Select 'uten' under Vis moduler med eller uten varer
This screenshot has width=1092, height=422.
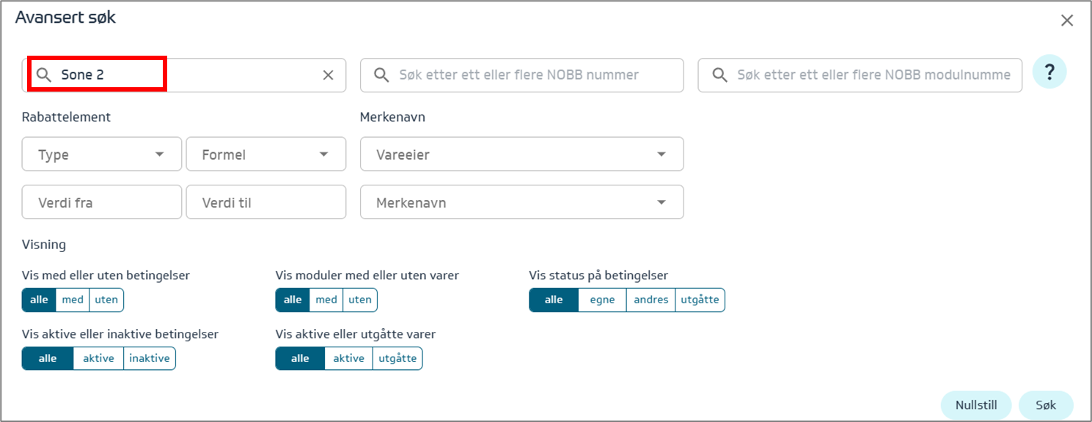359,300
